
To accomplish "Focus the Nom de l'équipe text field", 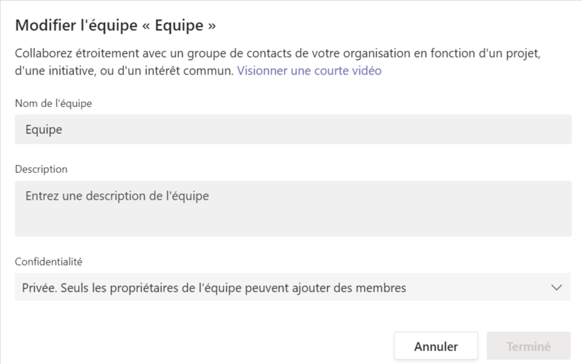I will tap(293, 129).
